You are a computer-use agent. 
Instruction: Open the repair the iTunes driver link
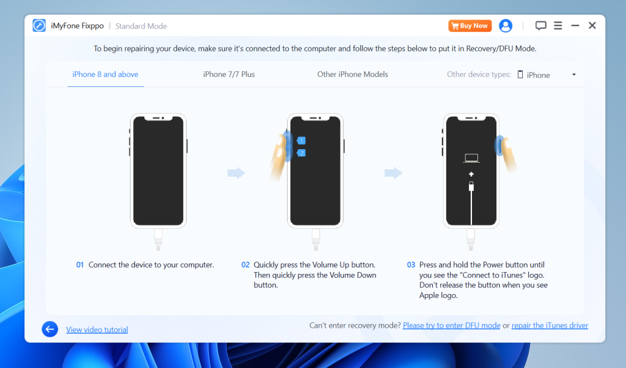click(550, 325)
